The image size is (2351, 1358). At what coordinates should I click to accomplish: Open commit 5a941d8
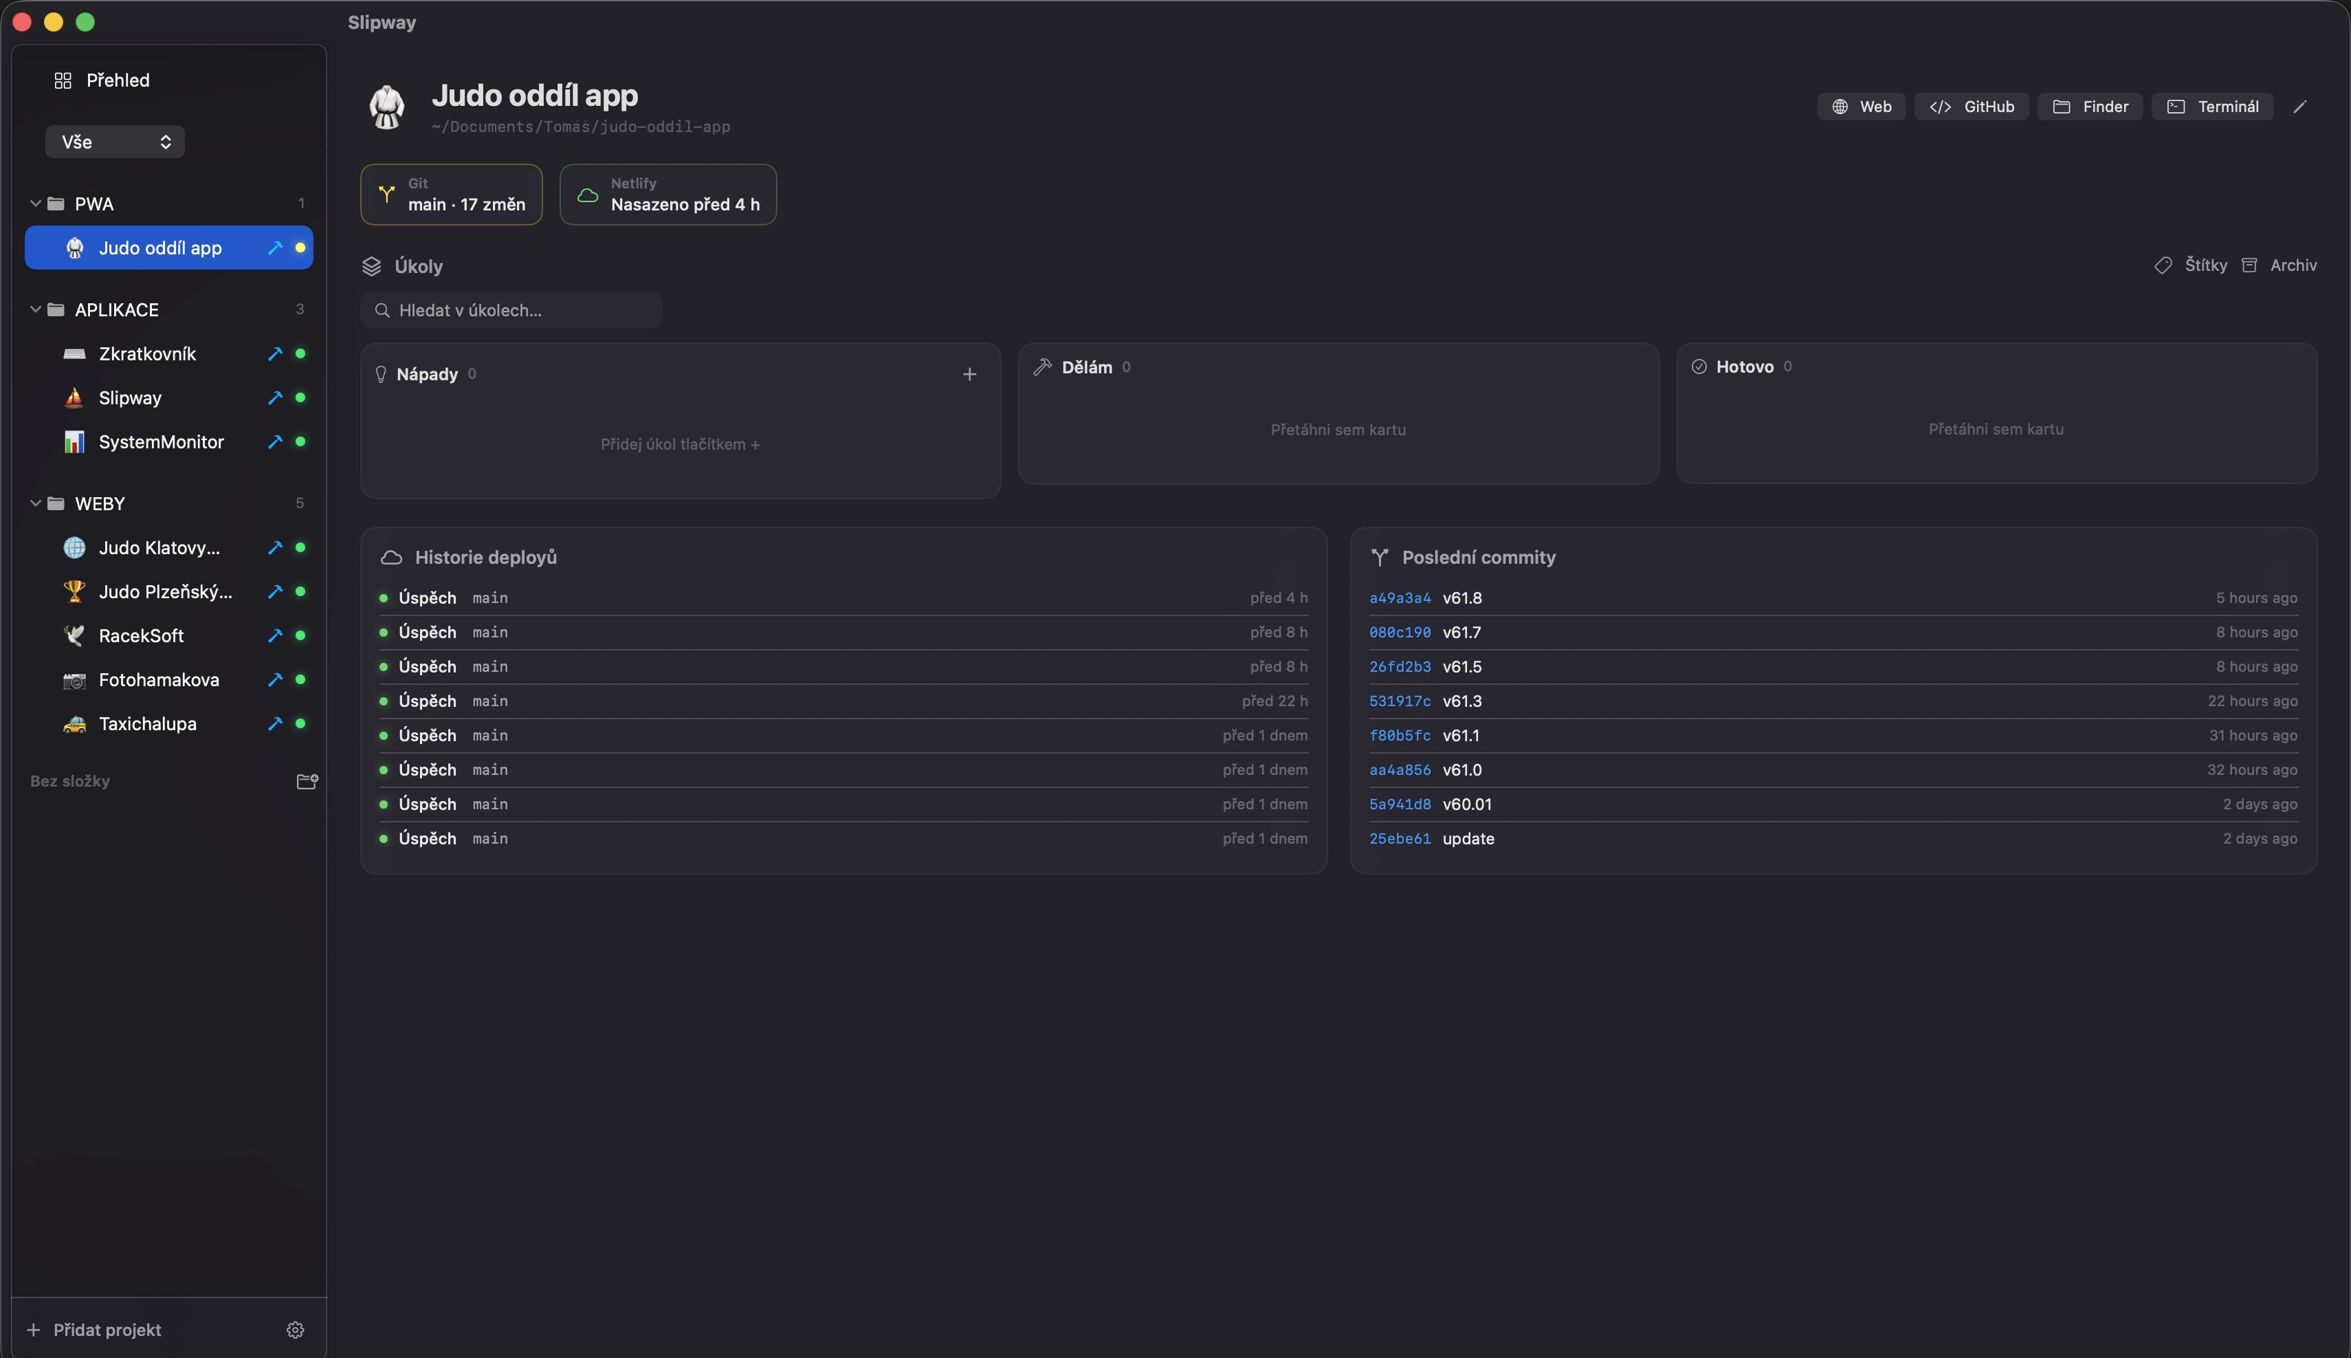[x=1399, y=804]
